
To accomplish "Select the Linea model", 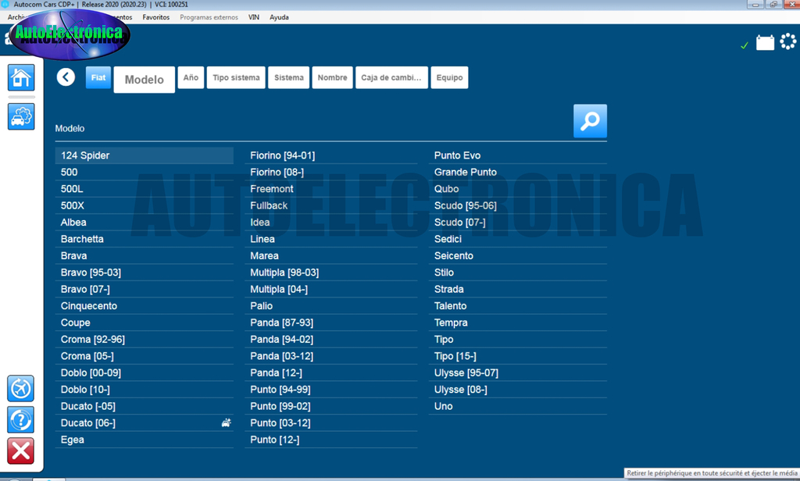I will 331,239.
